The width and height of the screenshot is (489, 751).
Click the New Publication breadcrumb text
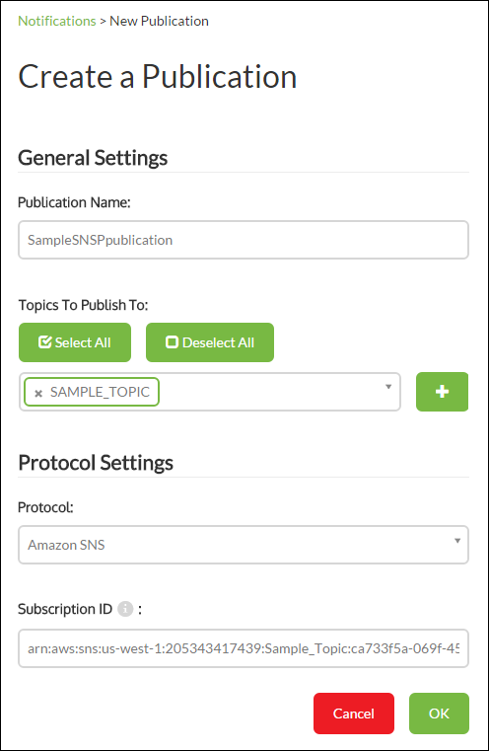[x=160, y=21]
